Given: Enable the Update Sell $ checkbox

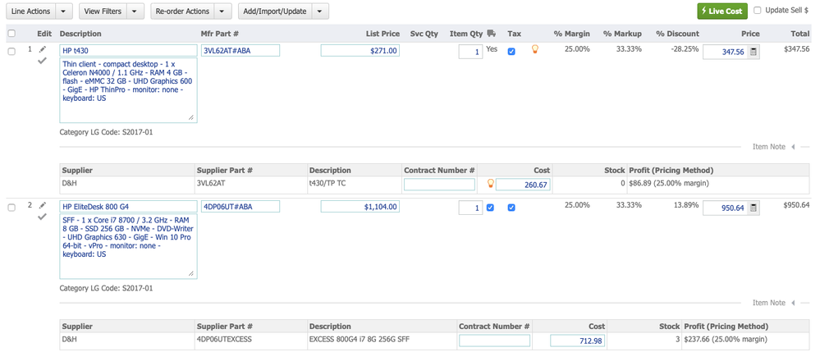Looking at the screenshot, I should [x=757, y=11].
